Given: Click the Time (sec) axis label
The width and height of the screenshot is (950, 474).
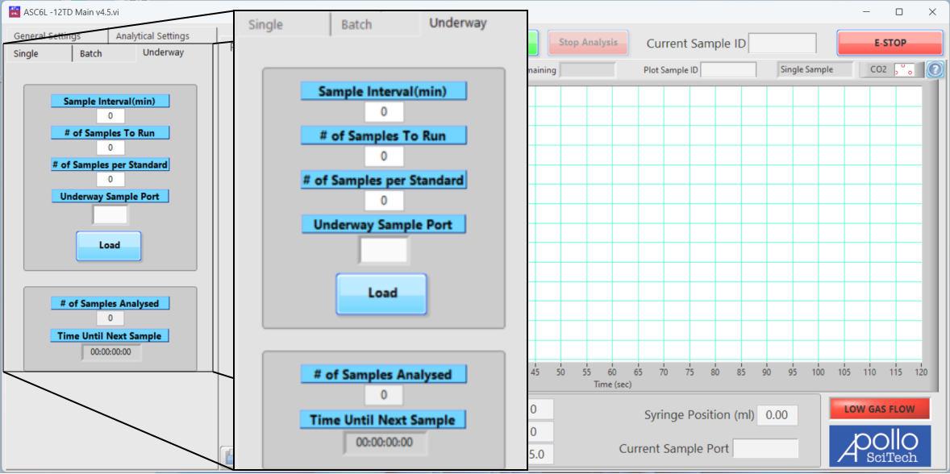Looking at the screenshot, I should coord(613,385).
